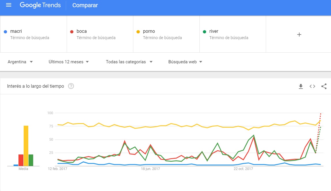This screenshot has width=331, height=191.
Task: Open the hamburger navigation menu
Action: pyautogui.click(x=9, y=5)
